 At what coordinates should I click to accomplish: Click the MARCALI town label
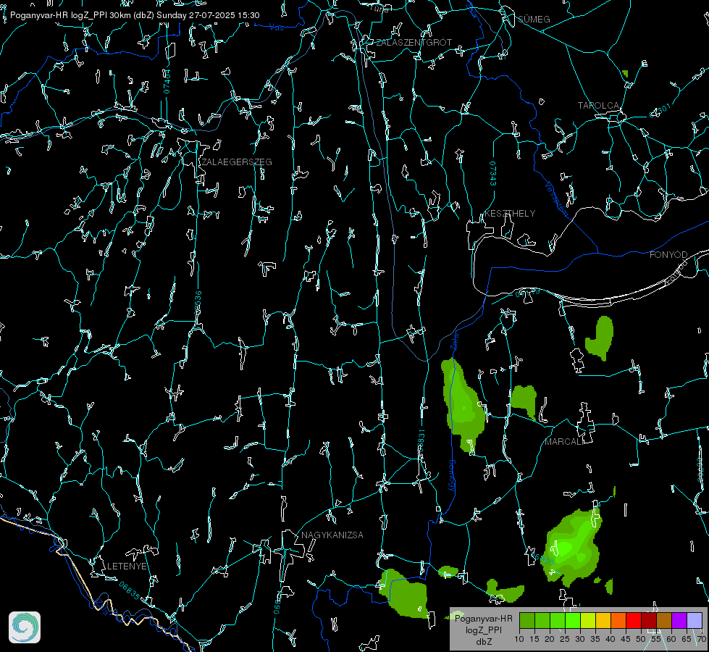[x=564, y=442]
